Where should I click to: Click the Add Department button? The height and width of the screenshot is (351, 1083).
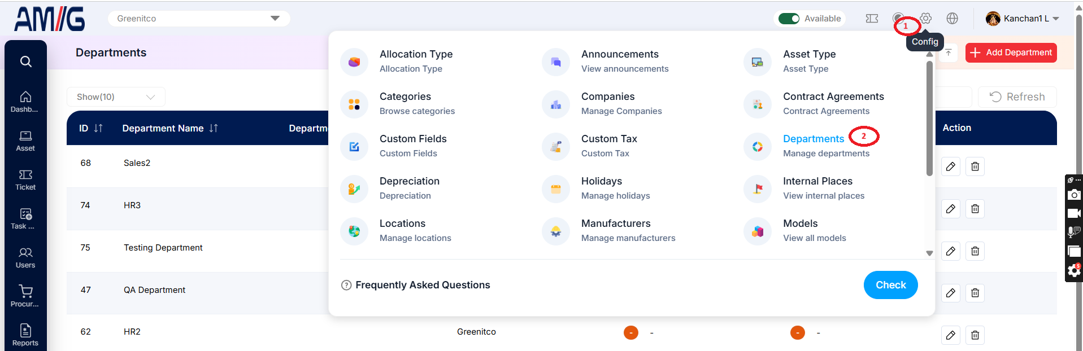1011,52
